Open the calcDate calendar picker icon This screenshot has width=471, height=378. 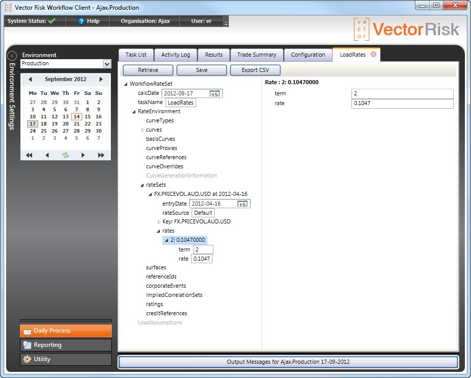click(215, 93)
